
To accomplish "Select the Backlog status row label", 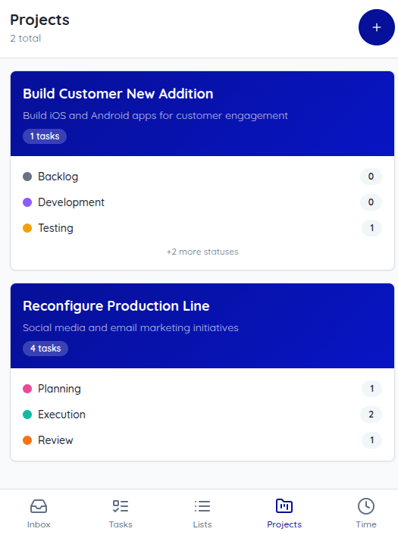I will [x=58, y=177].
